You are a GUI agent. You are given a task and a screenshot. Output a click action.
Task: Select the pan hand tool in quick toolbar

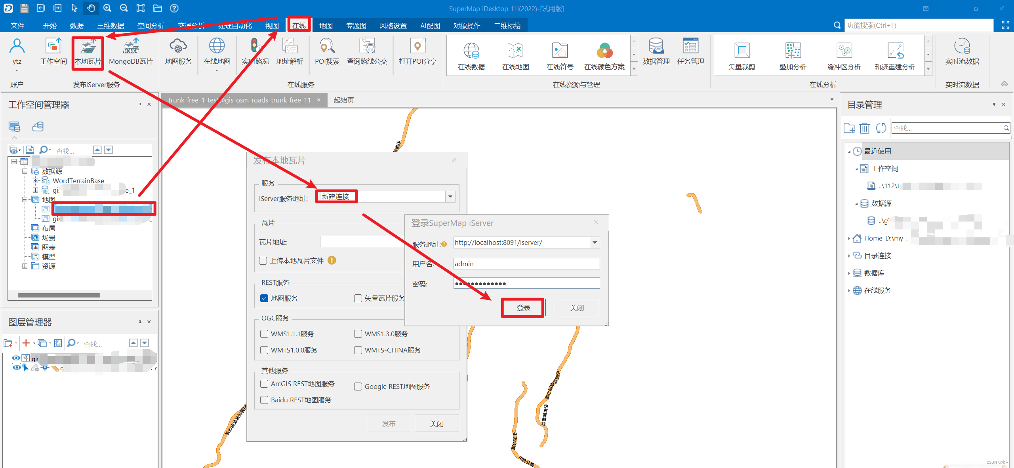tap(91, 8)
